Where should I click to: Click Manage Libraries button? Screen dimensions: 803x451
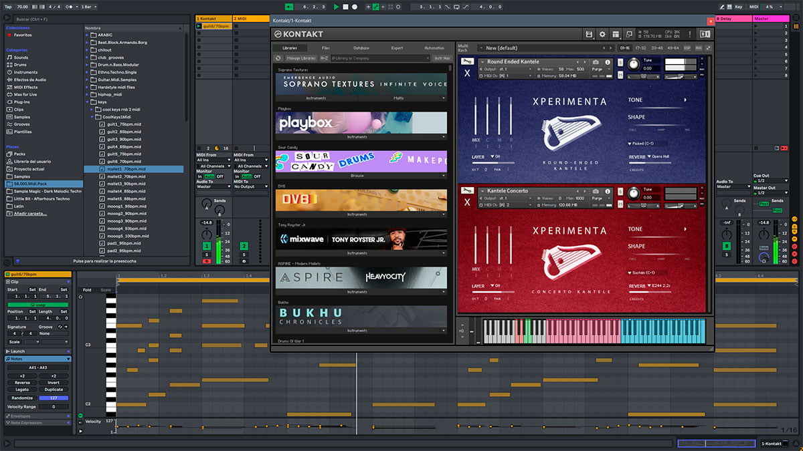pos(301,59)
